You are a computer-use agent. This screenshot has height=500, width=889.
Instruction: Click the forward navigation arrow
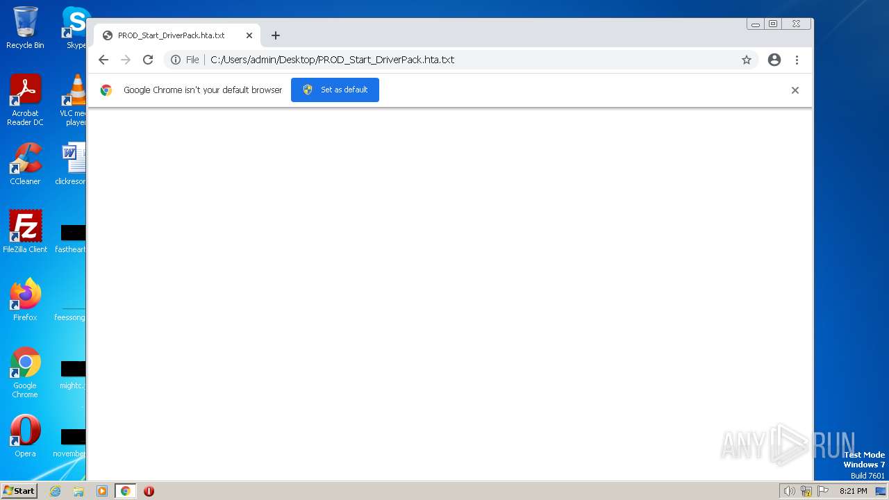point(126,60)
